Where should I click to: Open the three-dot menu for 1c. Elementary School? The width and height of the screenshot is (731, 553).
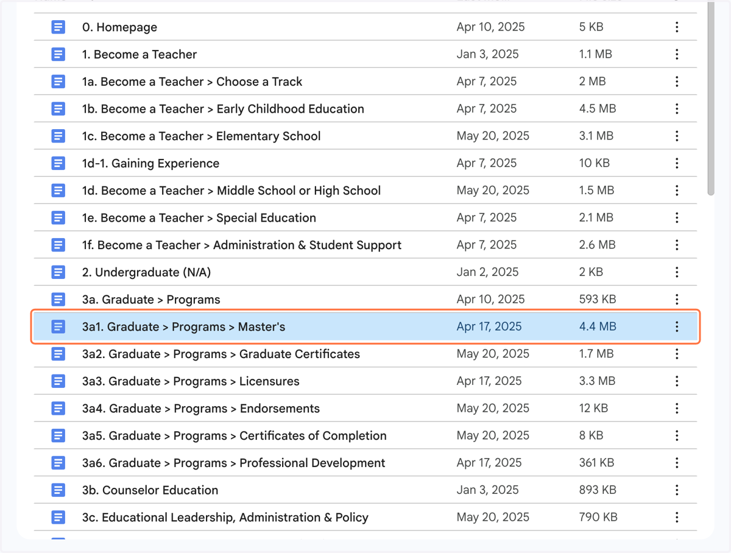click(x=677, y=136)
